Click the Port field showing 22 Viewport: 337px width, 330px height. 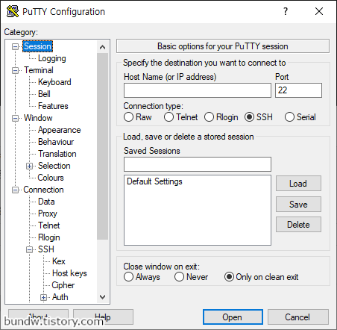click(x=298, y=90)
